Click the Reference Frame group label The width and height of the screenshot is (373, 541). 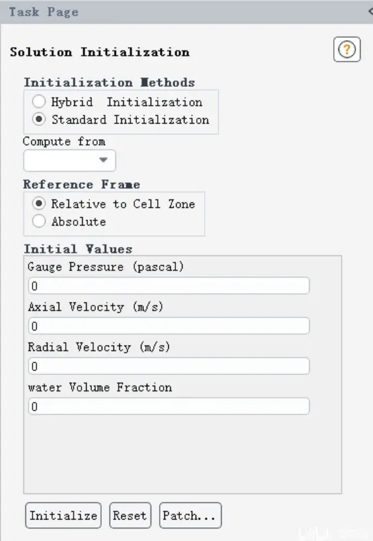[x=82, y=184]
